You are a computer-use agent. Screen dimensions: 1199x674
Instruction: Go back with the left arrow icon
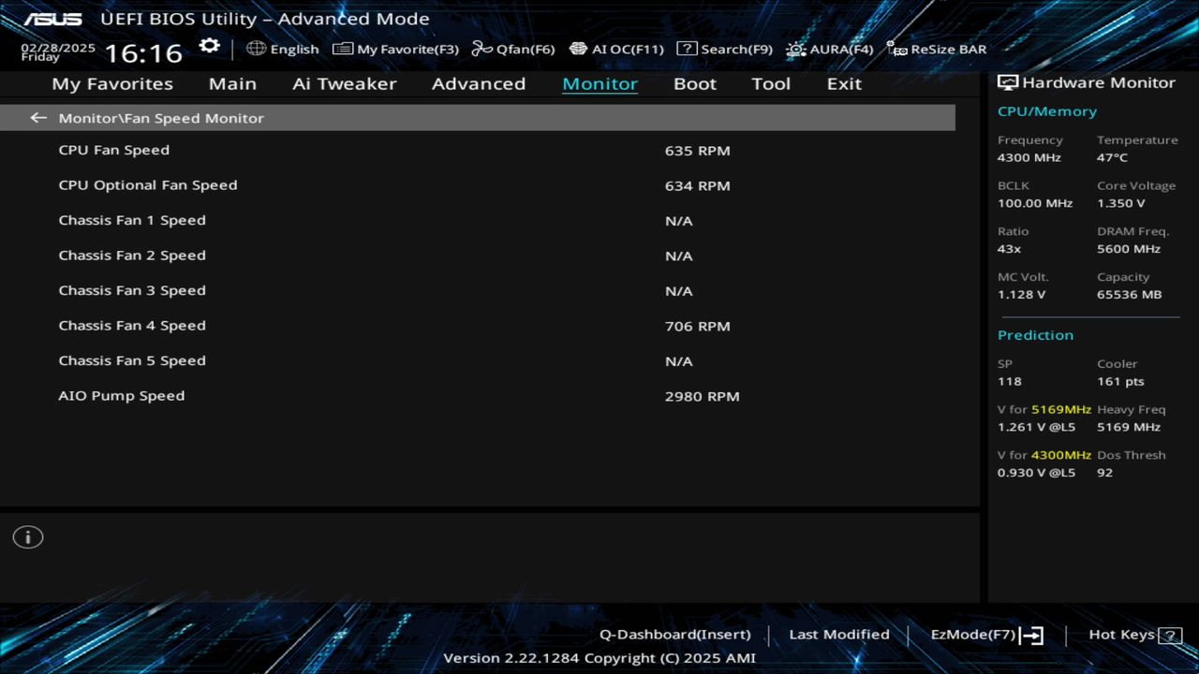pos(38,118)
